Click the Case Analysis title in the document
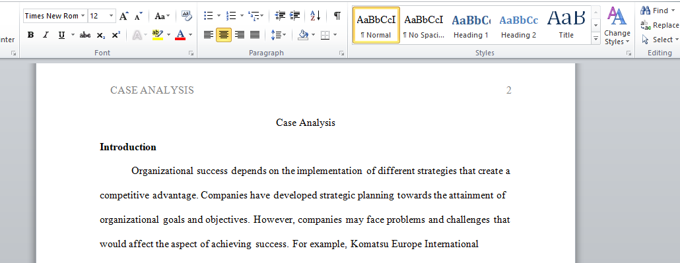 coord(306,123)
